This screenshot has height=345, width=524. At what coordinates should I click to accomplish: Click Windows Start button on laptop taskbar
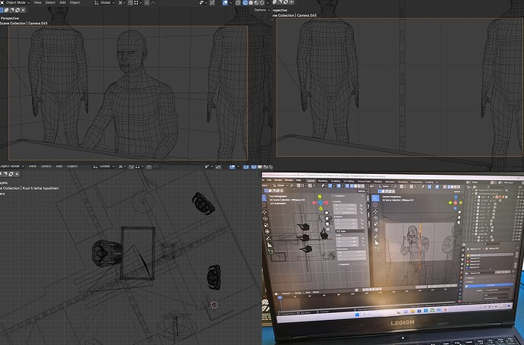pyautogui.click(x=357, y=315)
